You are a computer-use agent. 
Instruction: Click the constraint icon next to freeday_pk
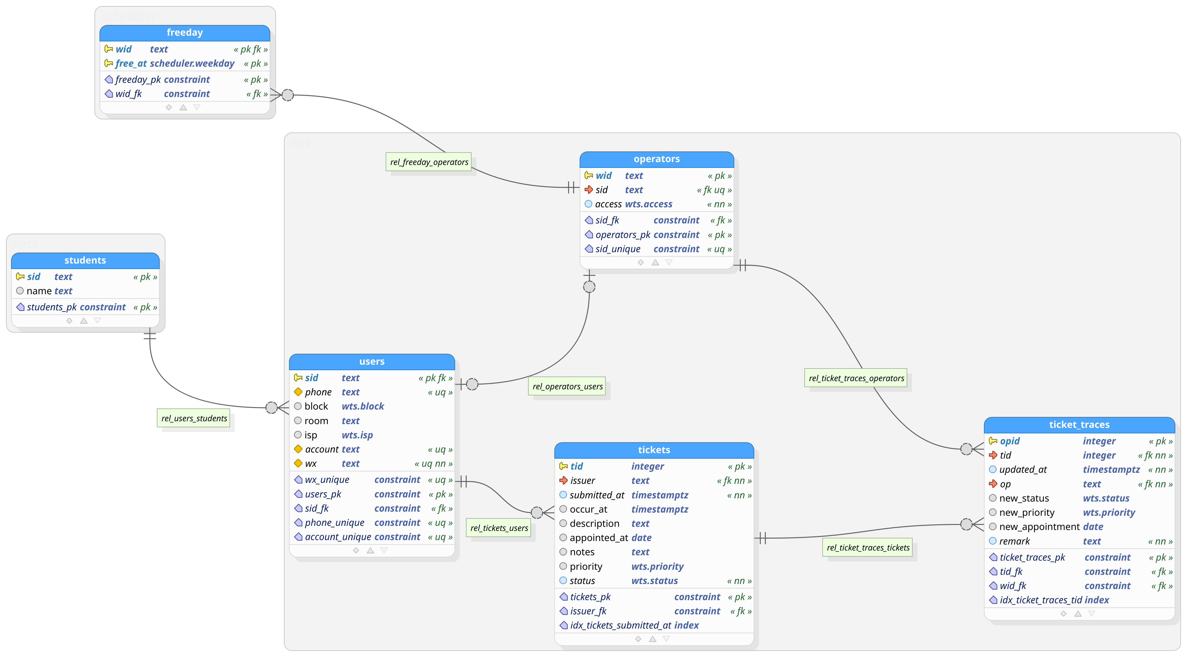point(109,79)
